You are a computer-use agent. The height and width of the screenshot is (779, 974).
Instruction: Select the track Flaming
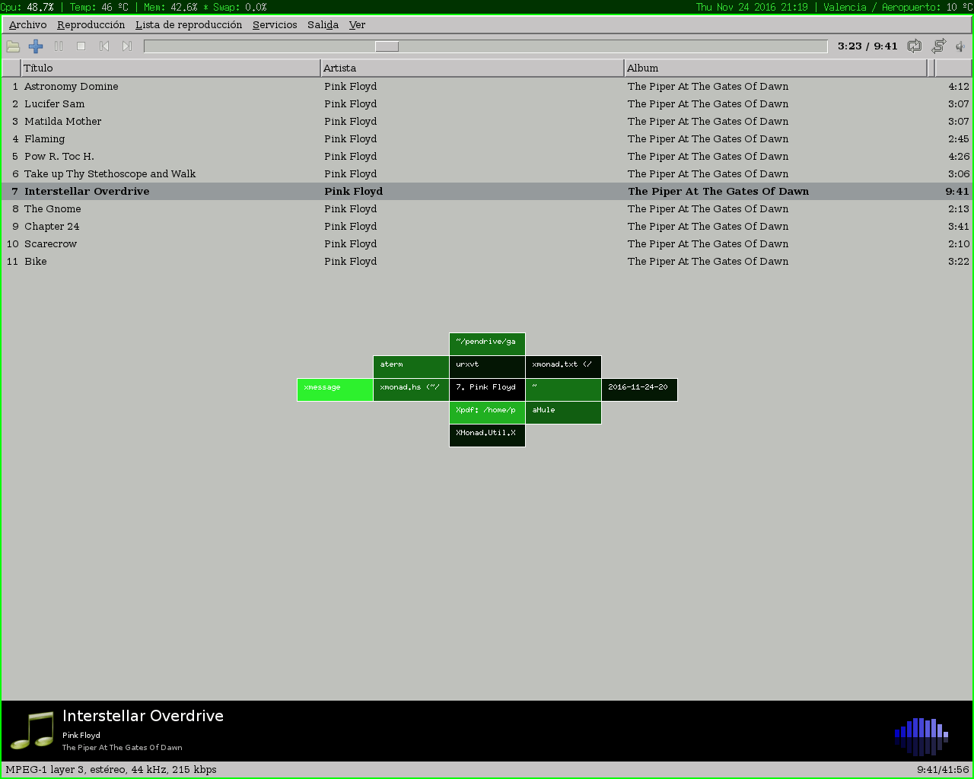coord(487,139)
